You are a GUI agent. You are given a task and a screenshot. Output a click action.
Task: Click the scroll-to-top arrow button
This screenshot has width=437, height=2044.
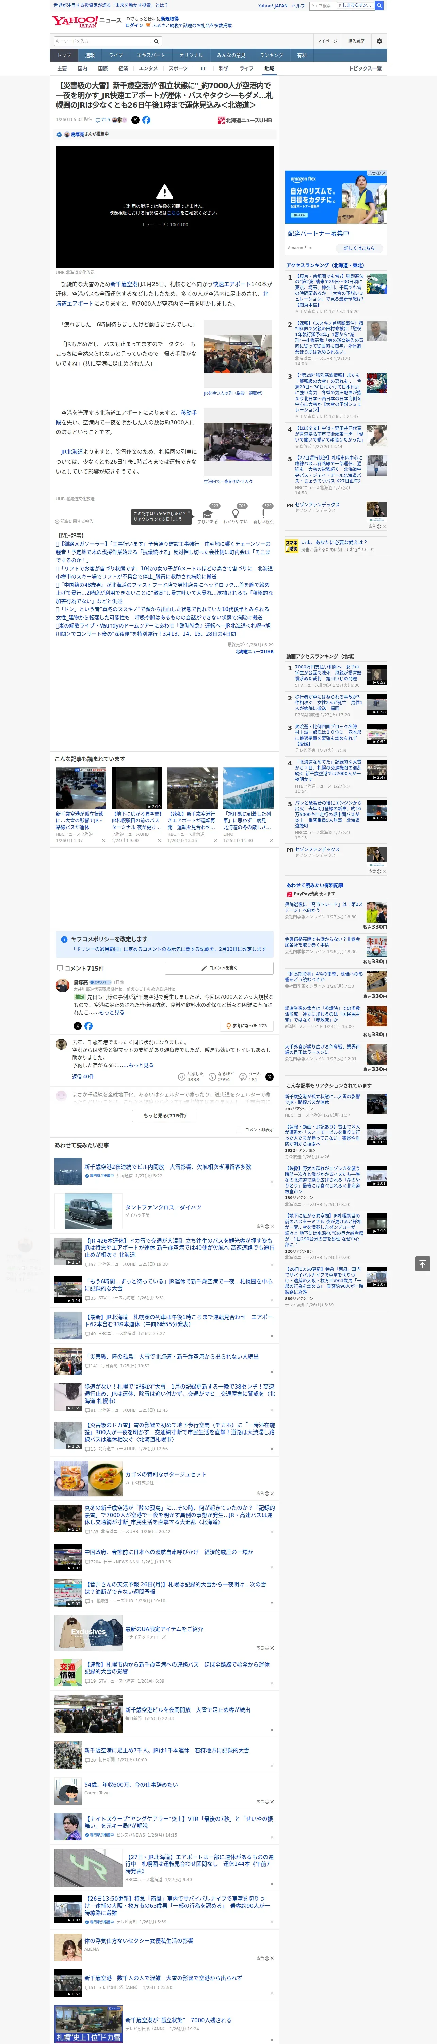click(422, 1263)
